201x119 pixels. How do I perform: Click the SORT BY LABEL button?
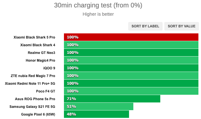point(145,26)
